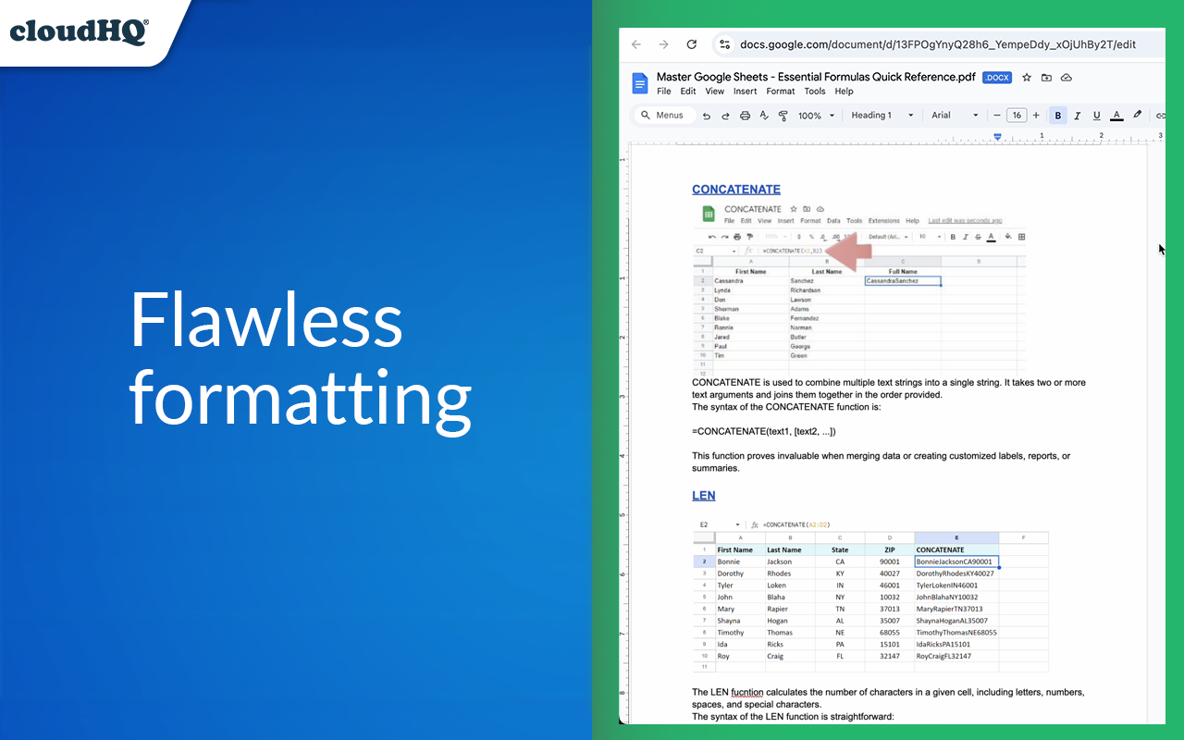Undo the last action

point(707,116)
